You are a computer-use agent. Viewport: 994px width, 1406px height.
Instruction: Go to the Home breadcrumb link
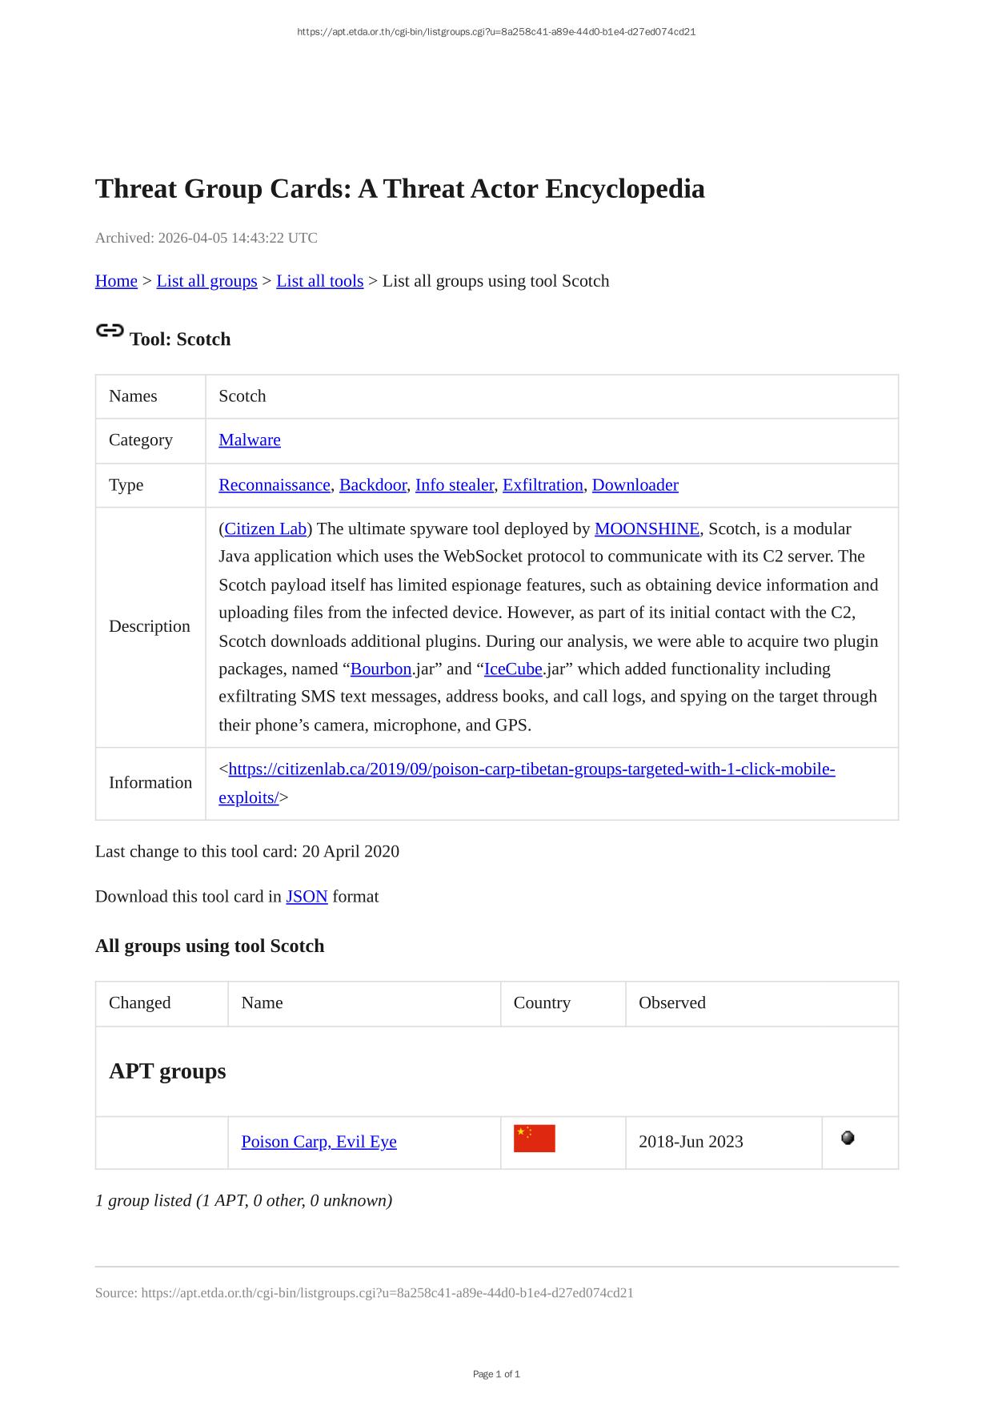tap(116, 281)
